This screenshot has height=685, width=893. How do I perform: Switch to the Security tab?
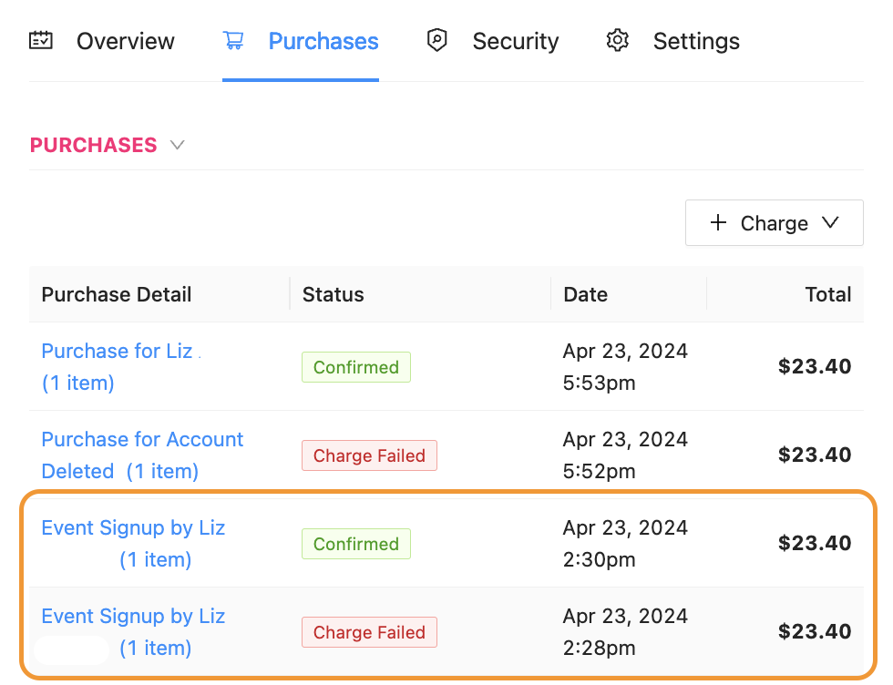click(515, 41)
